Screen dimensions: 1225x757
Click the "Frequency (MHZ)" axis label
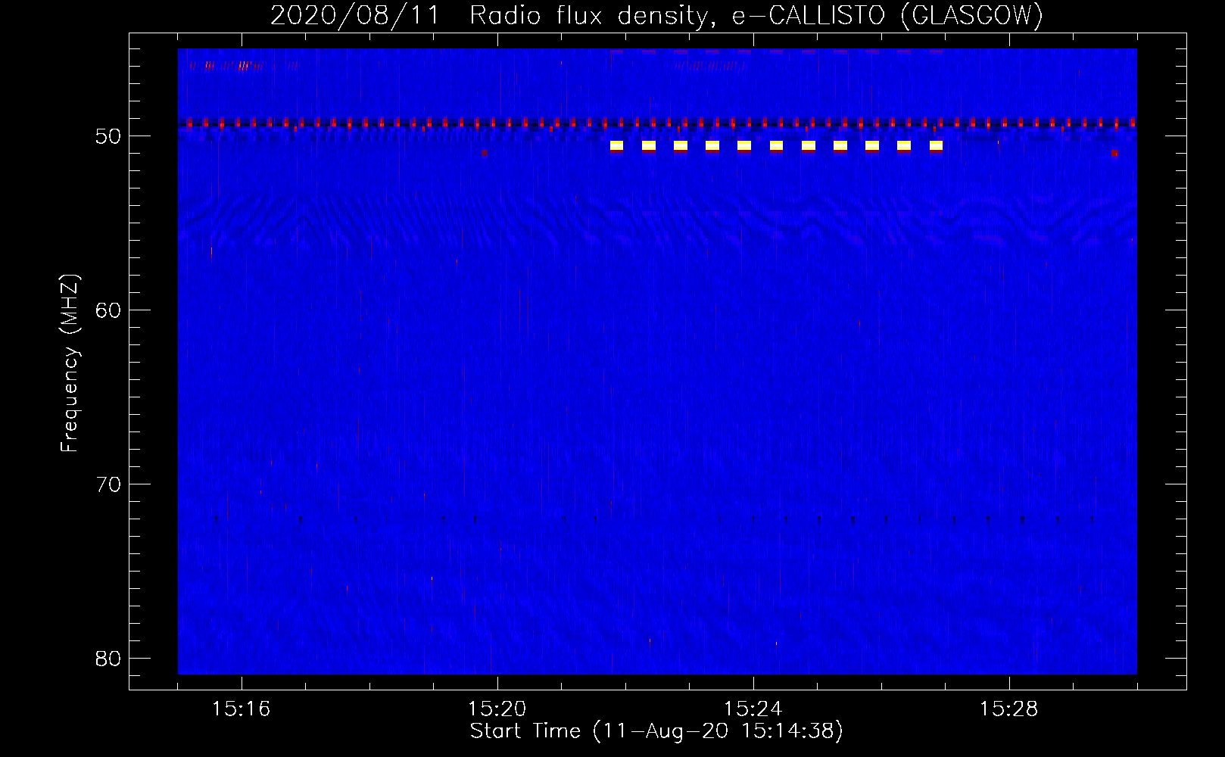pos(69,363)
